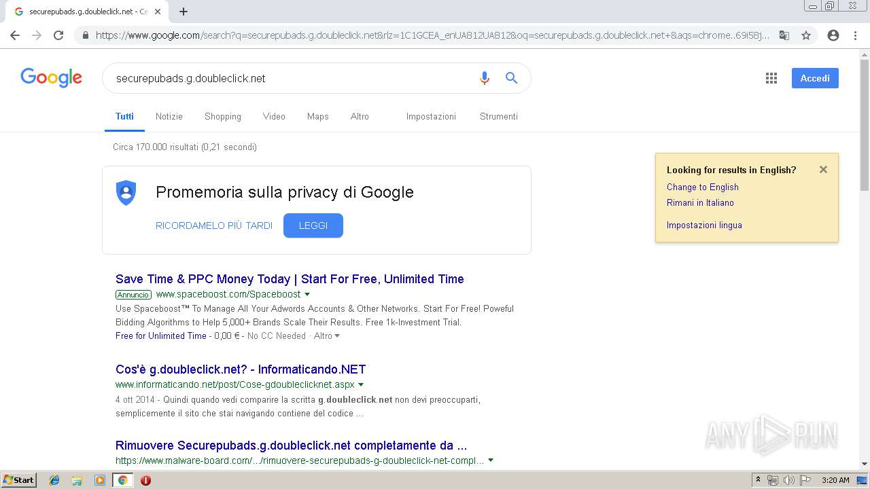The height and width of the screenshot is (489, 870).
Task: Switch to Maps tab
Action: coord(317,116)
